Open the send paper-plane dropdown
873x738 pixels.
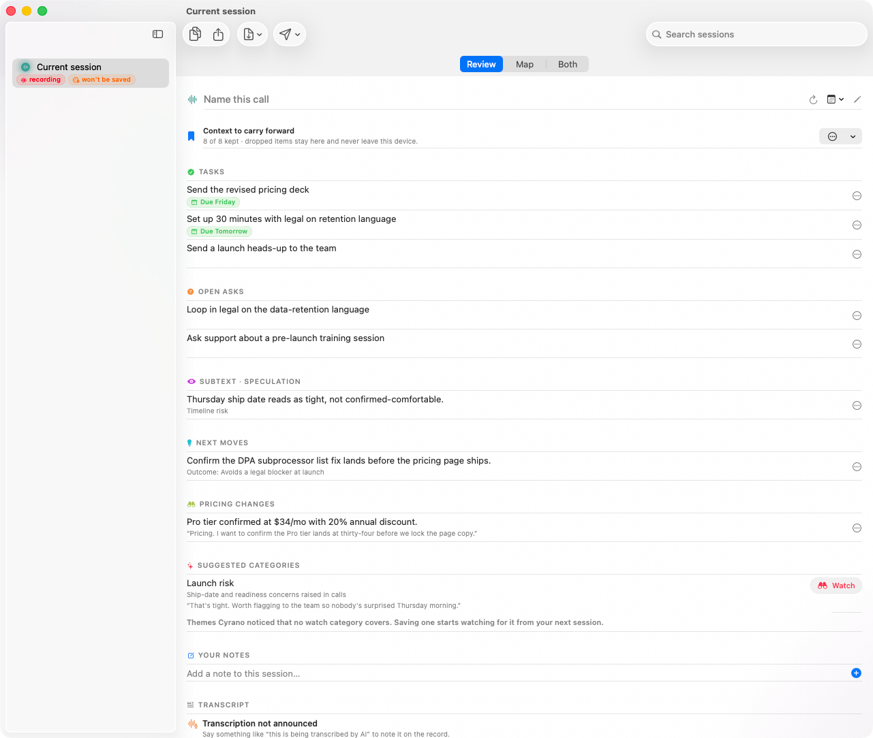coord(290,34)
